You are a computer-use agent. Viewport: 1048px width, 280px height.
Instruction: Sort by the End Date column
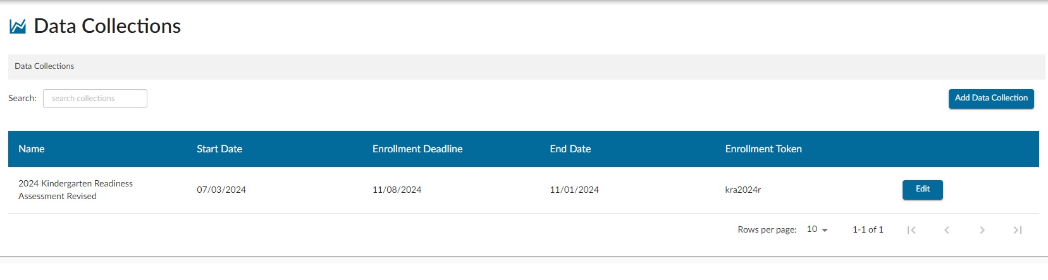(570, 149)
